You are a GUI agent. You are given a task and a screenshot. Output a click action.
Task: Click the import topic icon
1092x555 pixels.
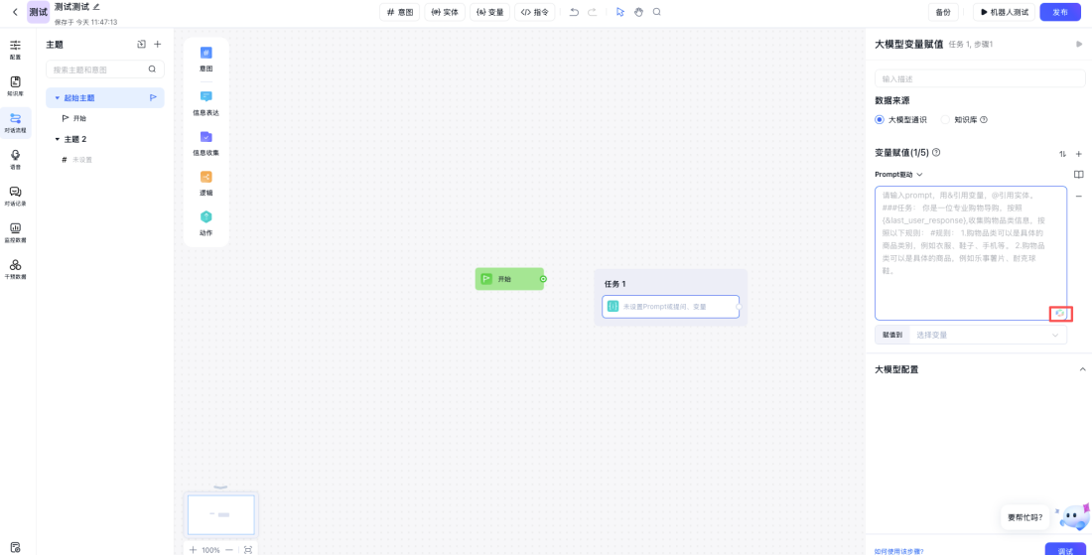pos(141,44)
